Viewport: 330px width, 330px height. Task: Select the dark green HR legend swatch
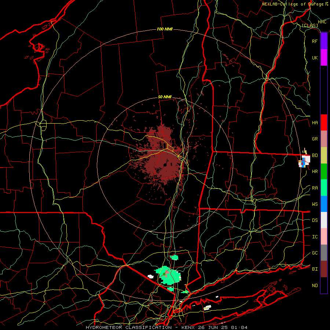tap(324, 172)
